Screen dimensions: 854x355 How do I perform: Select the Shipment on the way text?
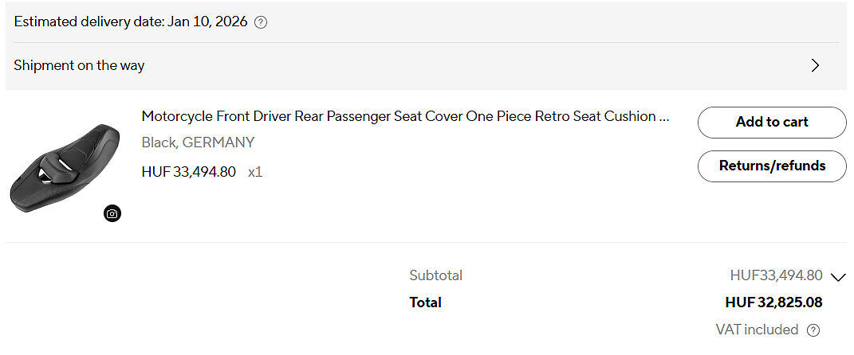(79, 65)
